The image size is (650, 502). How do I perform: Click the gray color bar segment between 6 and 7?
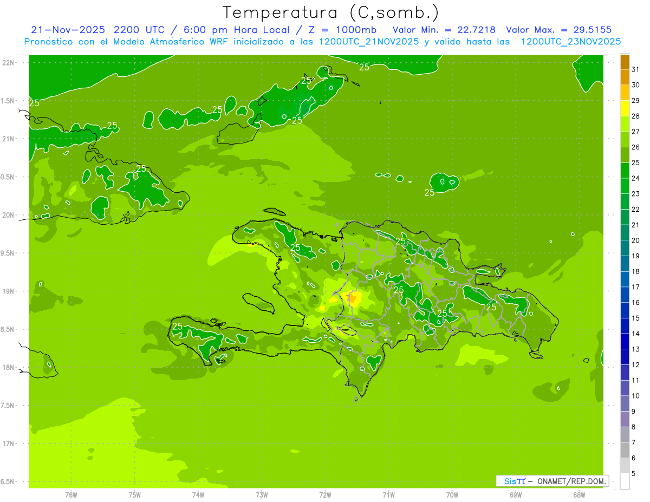tap(625, 450)
